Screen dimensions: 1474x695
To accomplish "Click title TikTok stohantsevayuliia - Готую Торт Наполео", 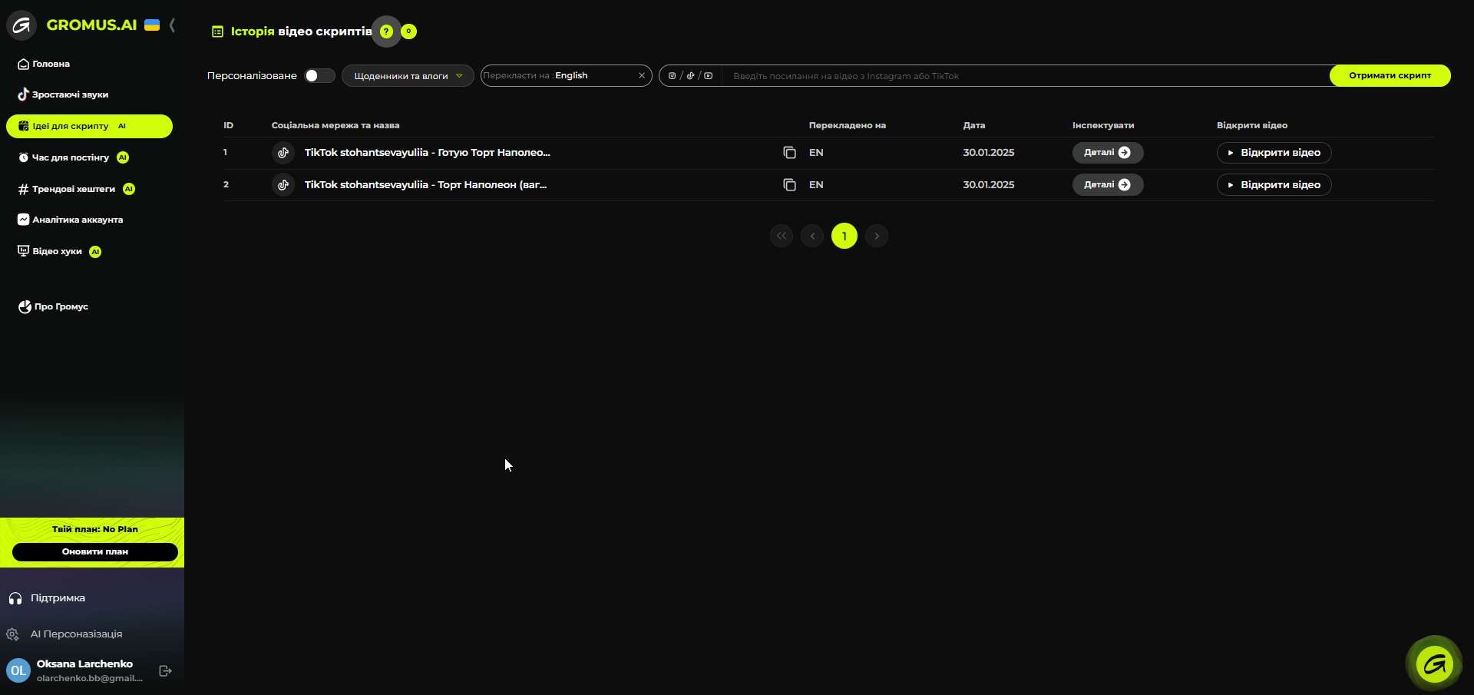I will (428, 153).
